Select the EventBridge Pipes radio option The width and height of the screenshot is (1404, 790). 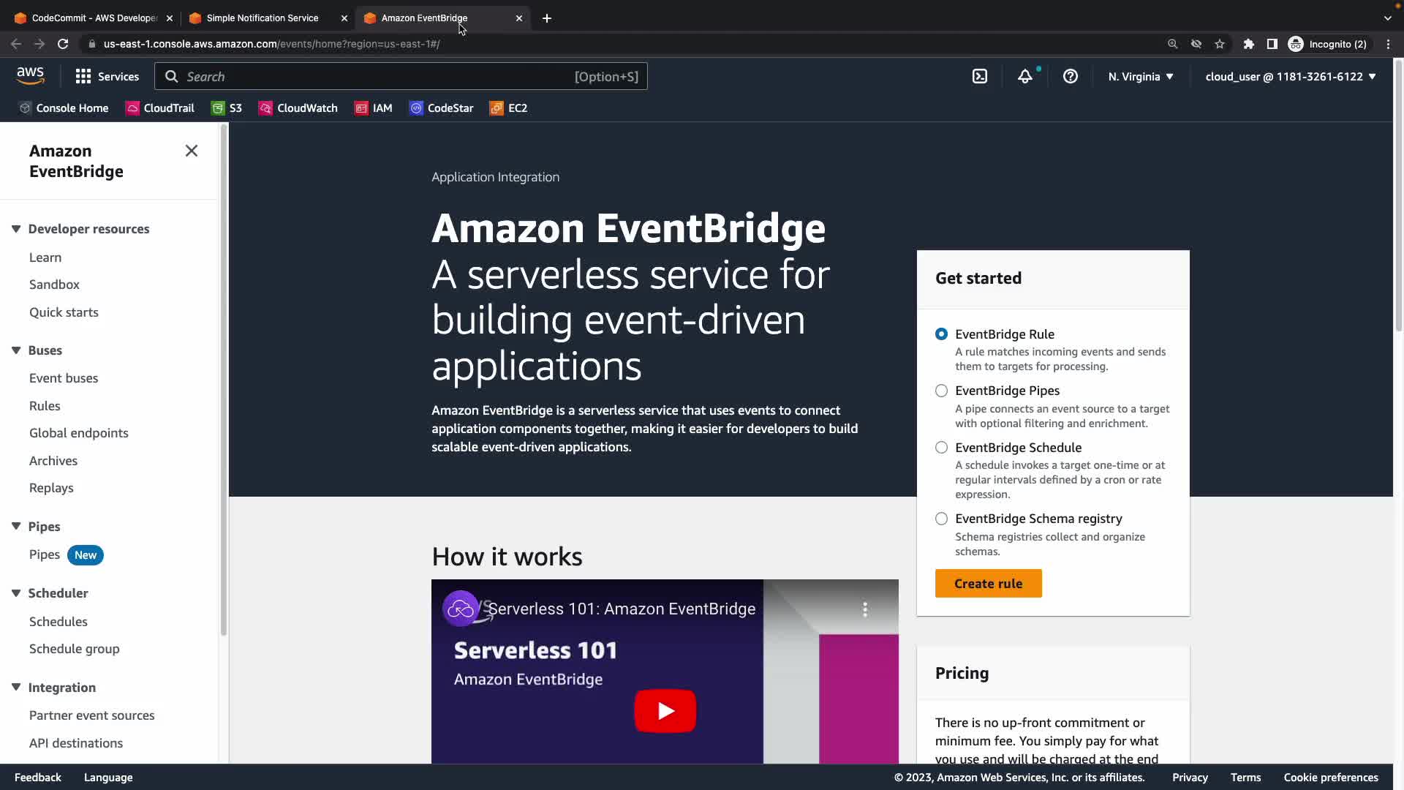941,391
